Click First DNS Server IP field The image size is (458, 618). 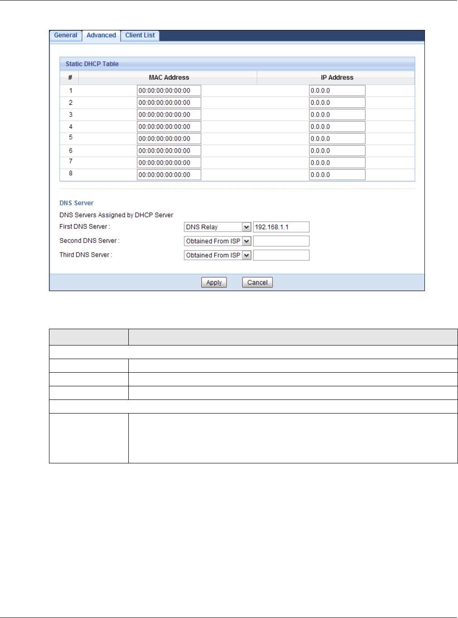point(281,227)
